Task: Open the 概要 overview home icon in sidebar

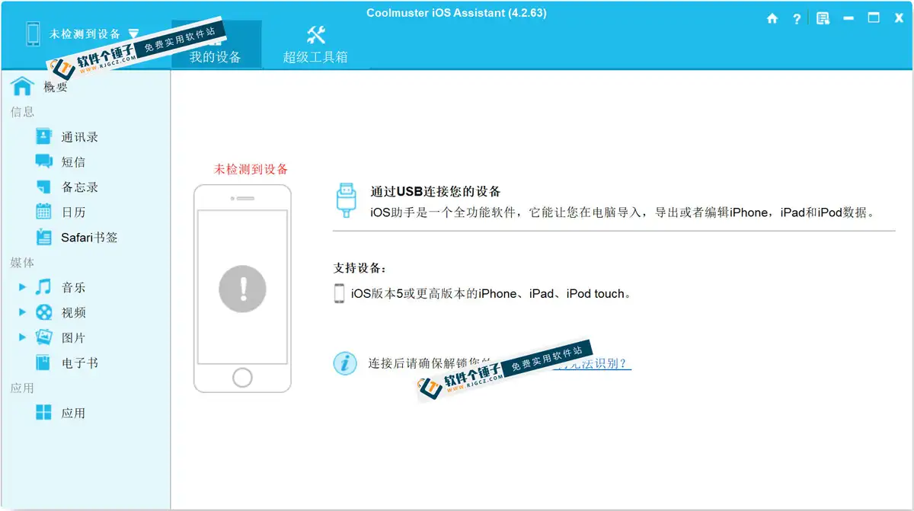Action: [x=23, y=86]
